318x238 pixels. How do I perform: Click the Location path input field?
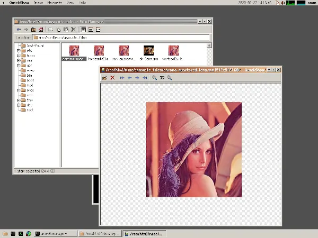coord(121,38)
